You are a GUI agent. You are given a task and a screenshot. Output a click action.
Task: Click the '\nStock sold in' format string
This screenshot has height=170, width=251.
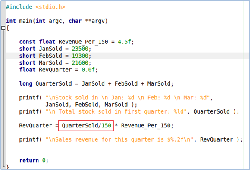point(128,98)
